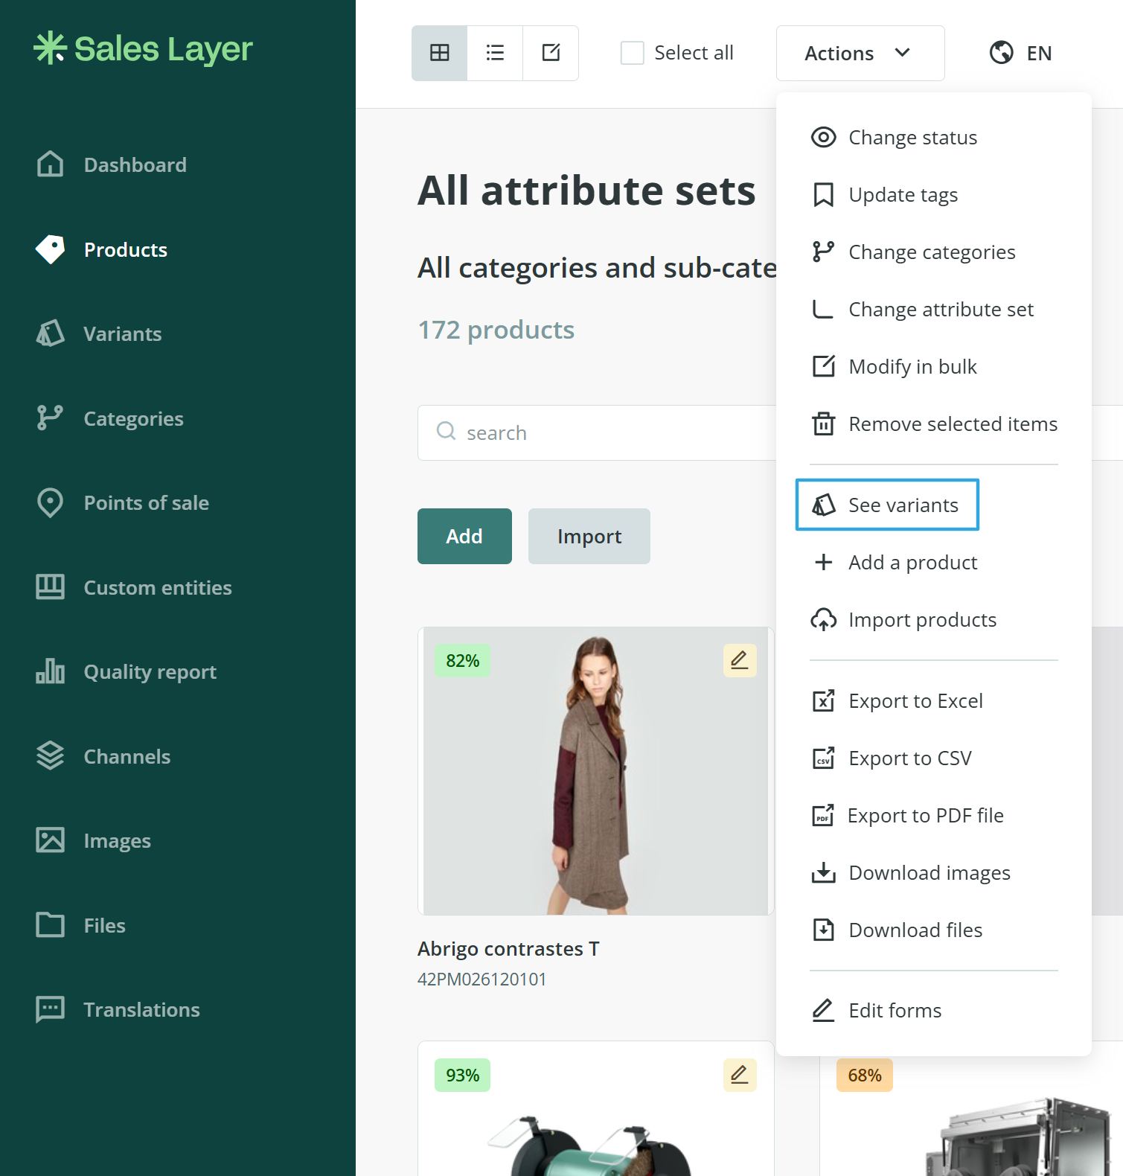The width and height of the screenshot is (1123, 1176).
Task: Collapse the Actions dropdown
Action: click(x=860, y=53)
